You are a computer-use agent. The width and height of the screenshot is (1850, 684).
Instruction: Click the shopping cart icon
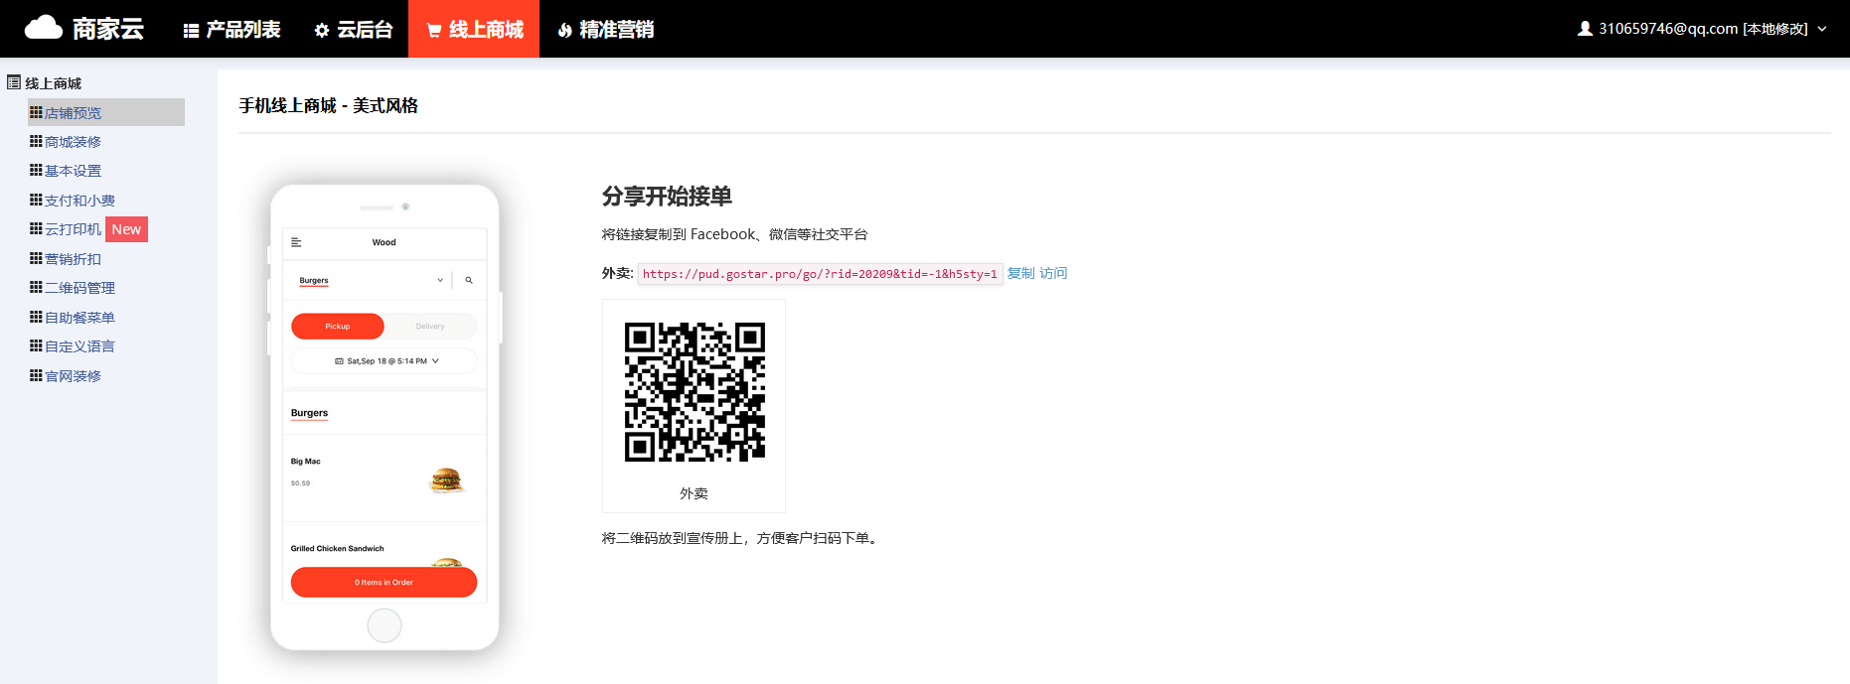(433, 31)
